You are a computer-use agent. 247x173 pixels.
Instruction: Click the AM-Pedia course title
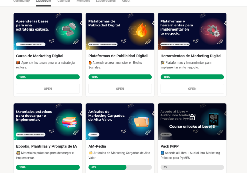tap(97, 146)
